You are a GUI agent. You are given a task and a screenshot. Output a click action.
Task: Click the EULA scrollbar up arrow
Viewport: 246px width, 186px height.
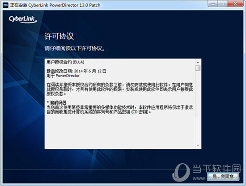(x=198, y=62)
